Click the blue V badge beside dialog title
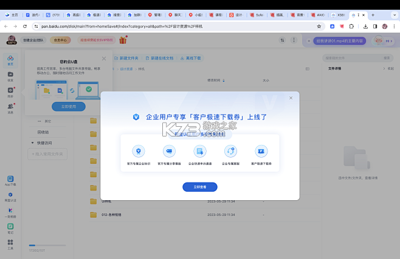The width and height of the screenshot is (400, 259). coord(136,117)
